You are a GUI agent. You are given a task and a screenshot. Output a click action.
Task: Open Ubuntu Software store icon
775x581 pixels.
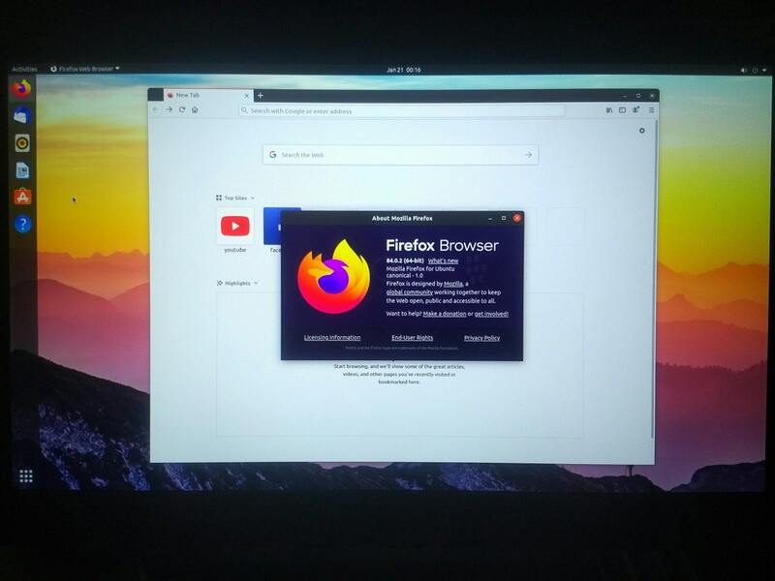click(22, 198)
